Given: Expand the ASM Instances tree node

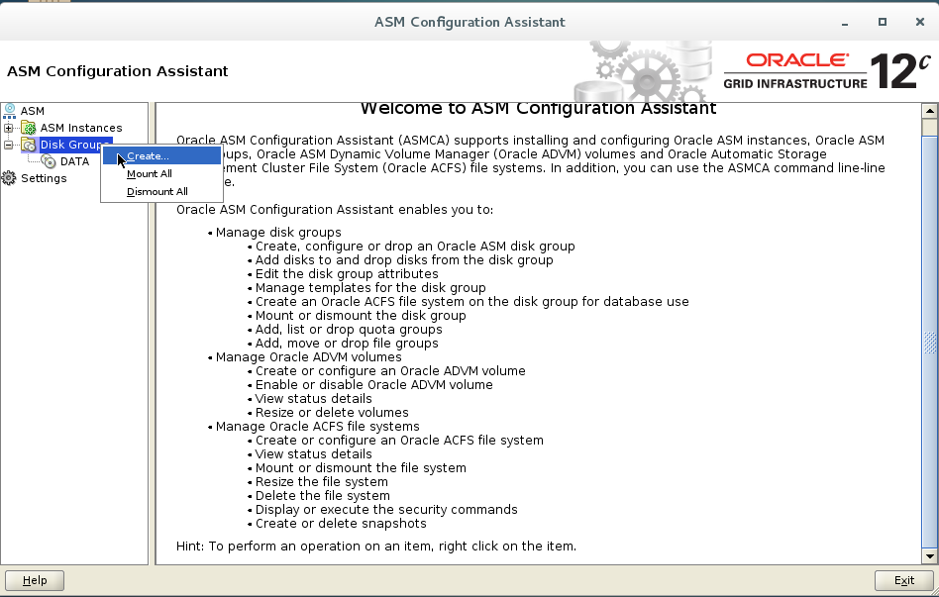Looking at the screenshot, I should (8, 128).
